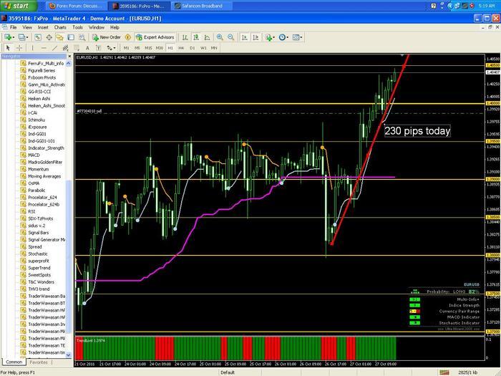Select the Equidistant Channel tool
This screenshot has height=376, width=501.
tap(66, 48)
